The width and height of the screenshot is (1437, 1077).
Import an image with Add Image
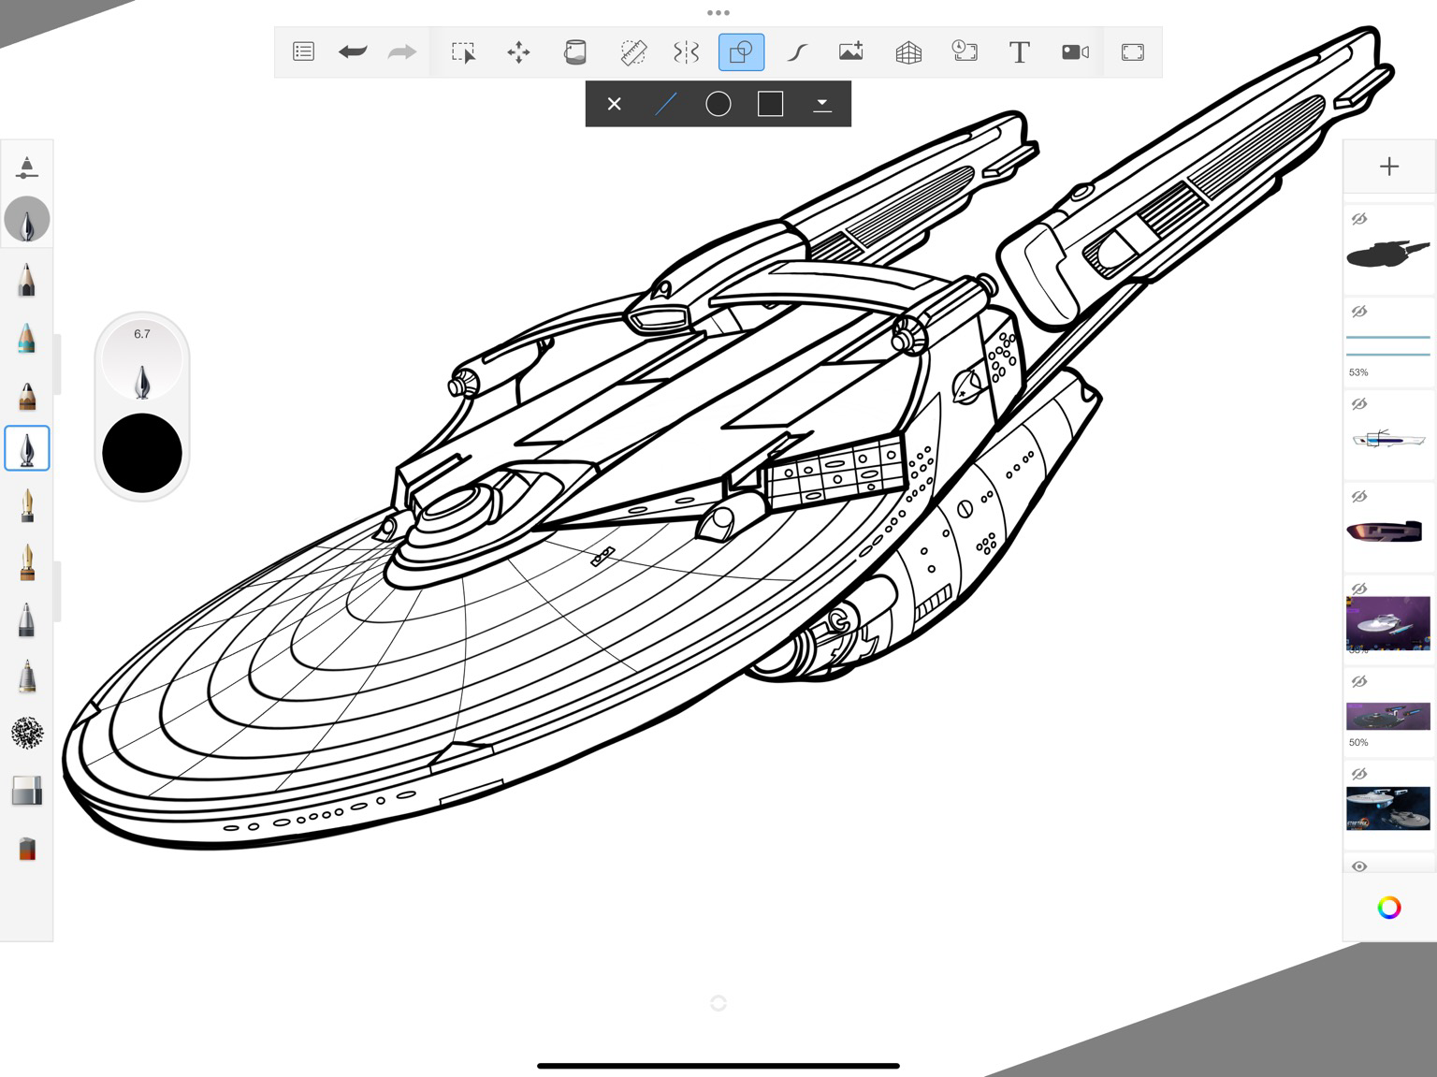(x=851, y=51)
